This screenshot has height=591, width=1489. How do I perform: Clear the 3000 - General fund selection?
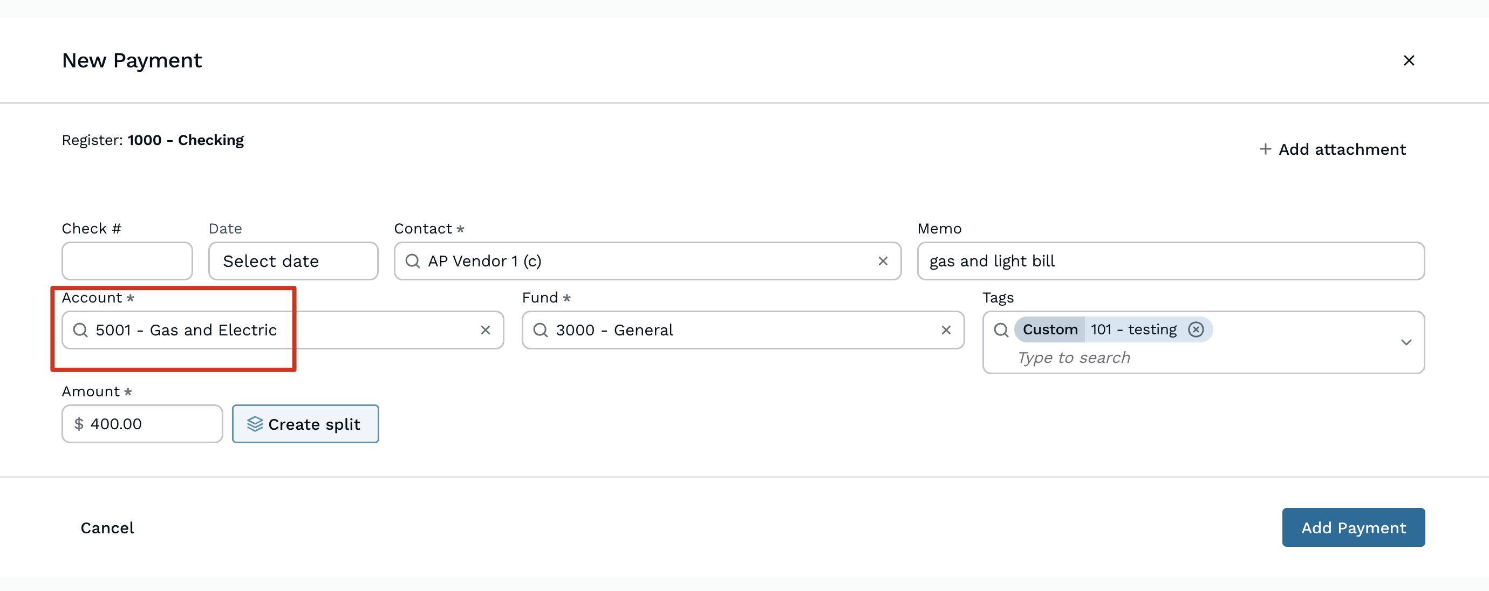click(946, 330)
